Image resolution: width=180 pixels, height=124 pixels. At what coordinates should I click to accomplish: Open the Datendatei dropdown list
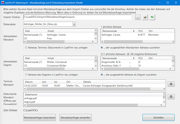click(x=74, y=24)
